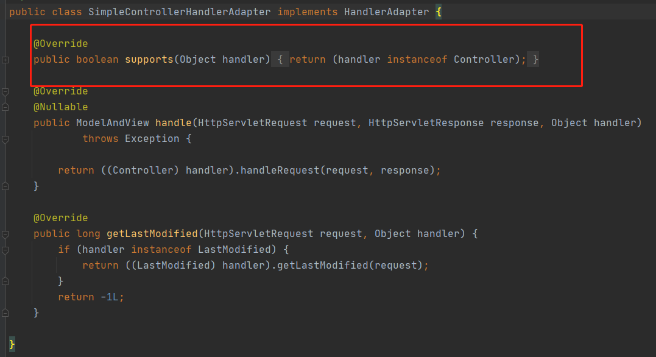The height and width of the screenshot is (357, 656).
Task: Expand folded opening brace placeholder after supports signature
Action: pyautogui.click(x=280, y=60)
